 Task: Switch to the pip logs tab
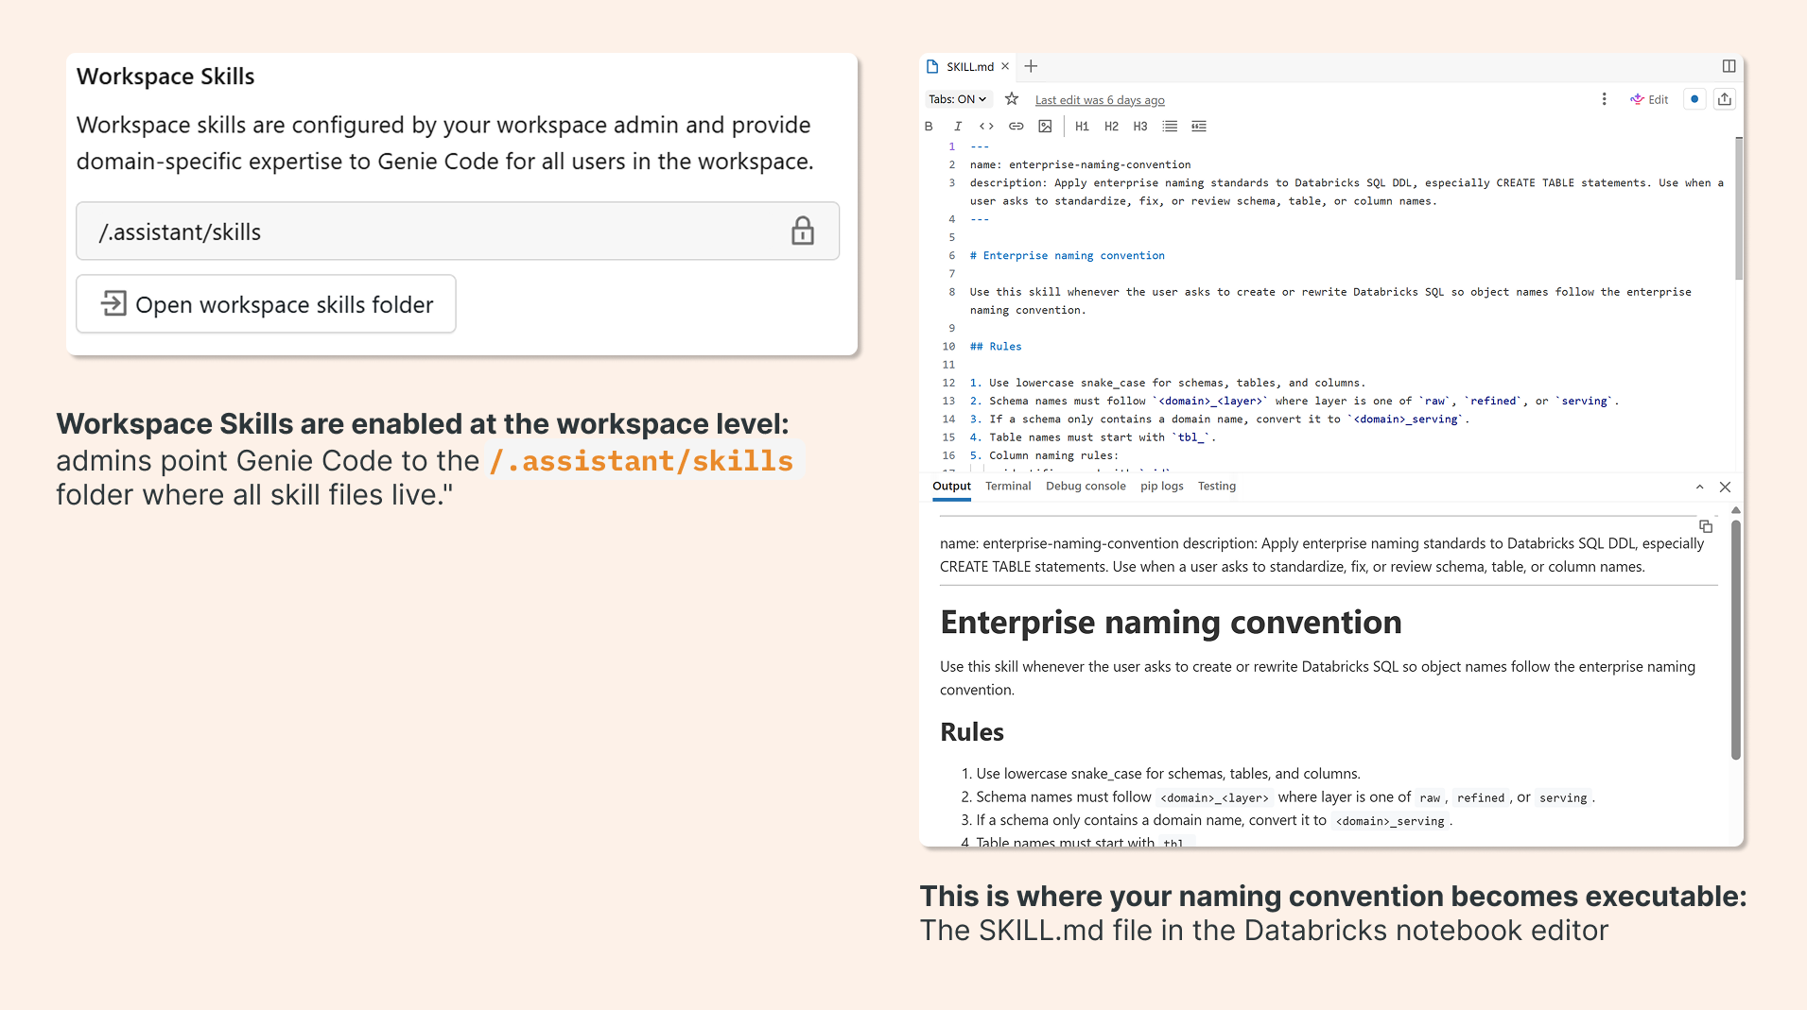tap(1161, 487)
